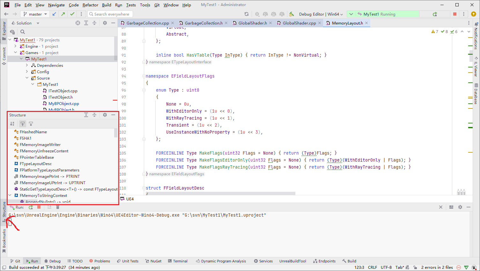
Task: Click more actions vertical dots in toolbar
Action: (81, 14)
